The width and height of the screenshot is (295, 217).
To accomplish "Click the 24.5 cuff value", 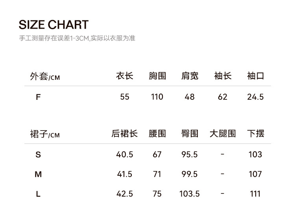I will [255, 97].
